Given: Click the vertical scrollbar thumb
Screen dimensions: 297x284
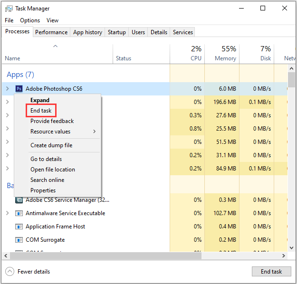Looking at the screenshot, I should (x=291, y=80).
